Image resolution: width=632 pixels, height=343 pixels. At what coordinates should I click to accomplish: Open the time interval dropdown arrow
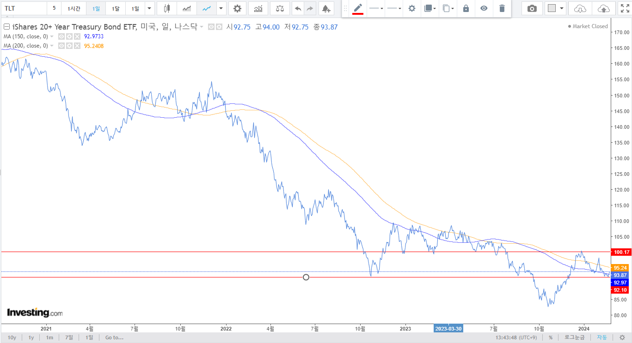pos(149,8)
